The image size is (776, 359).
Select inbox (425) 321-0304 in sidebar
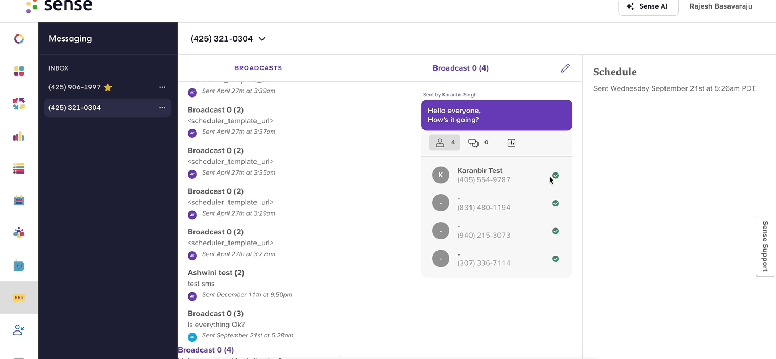pyautogui.click(x=108, y=108)
